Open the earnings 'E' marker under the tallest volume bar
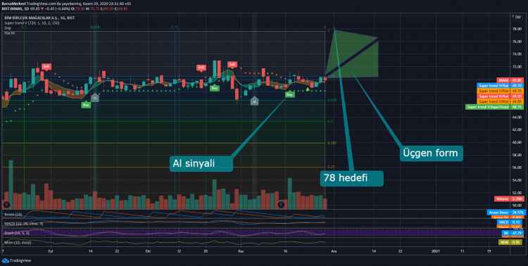The width and height of the screenshot is (528, 266). (x=6, y=204)
